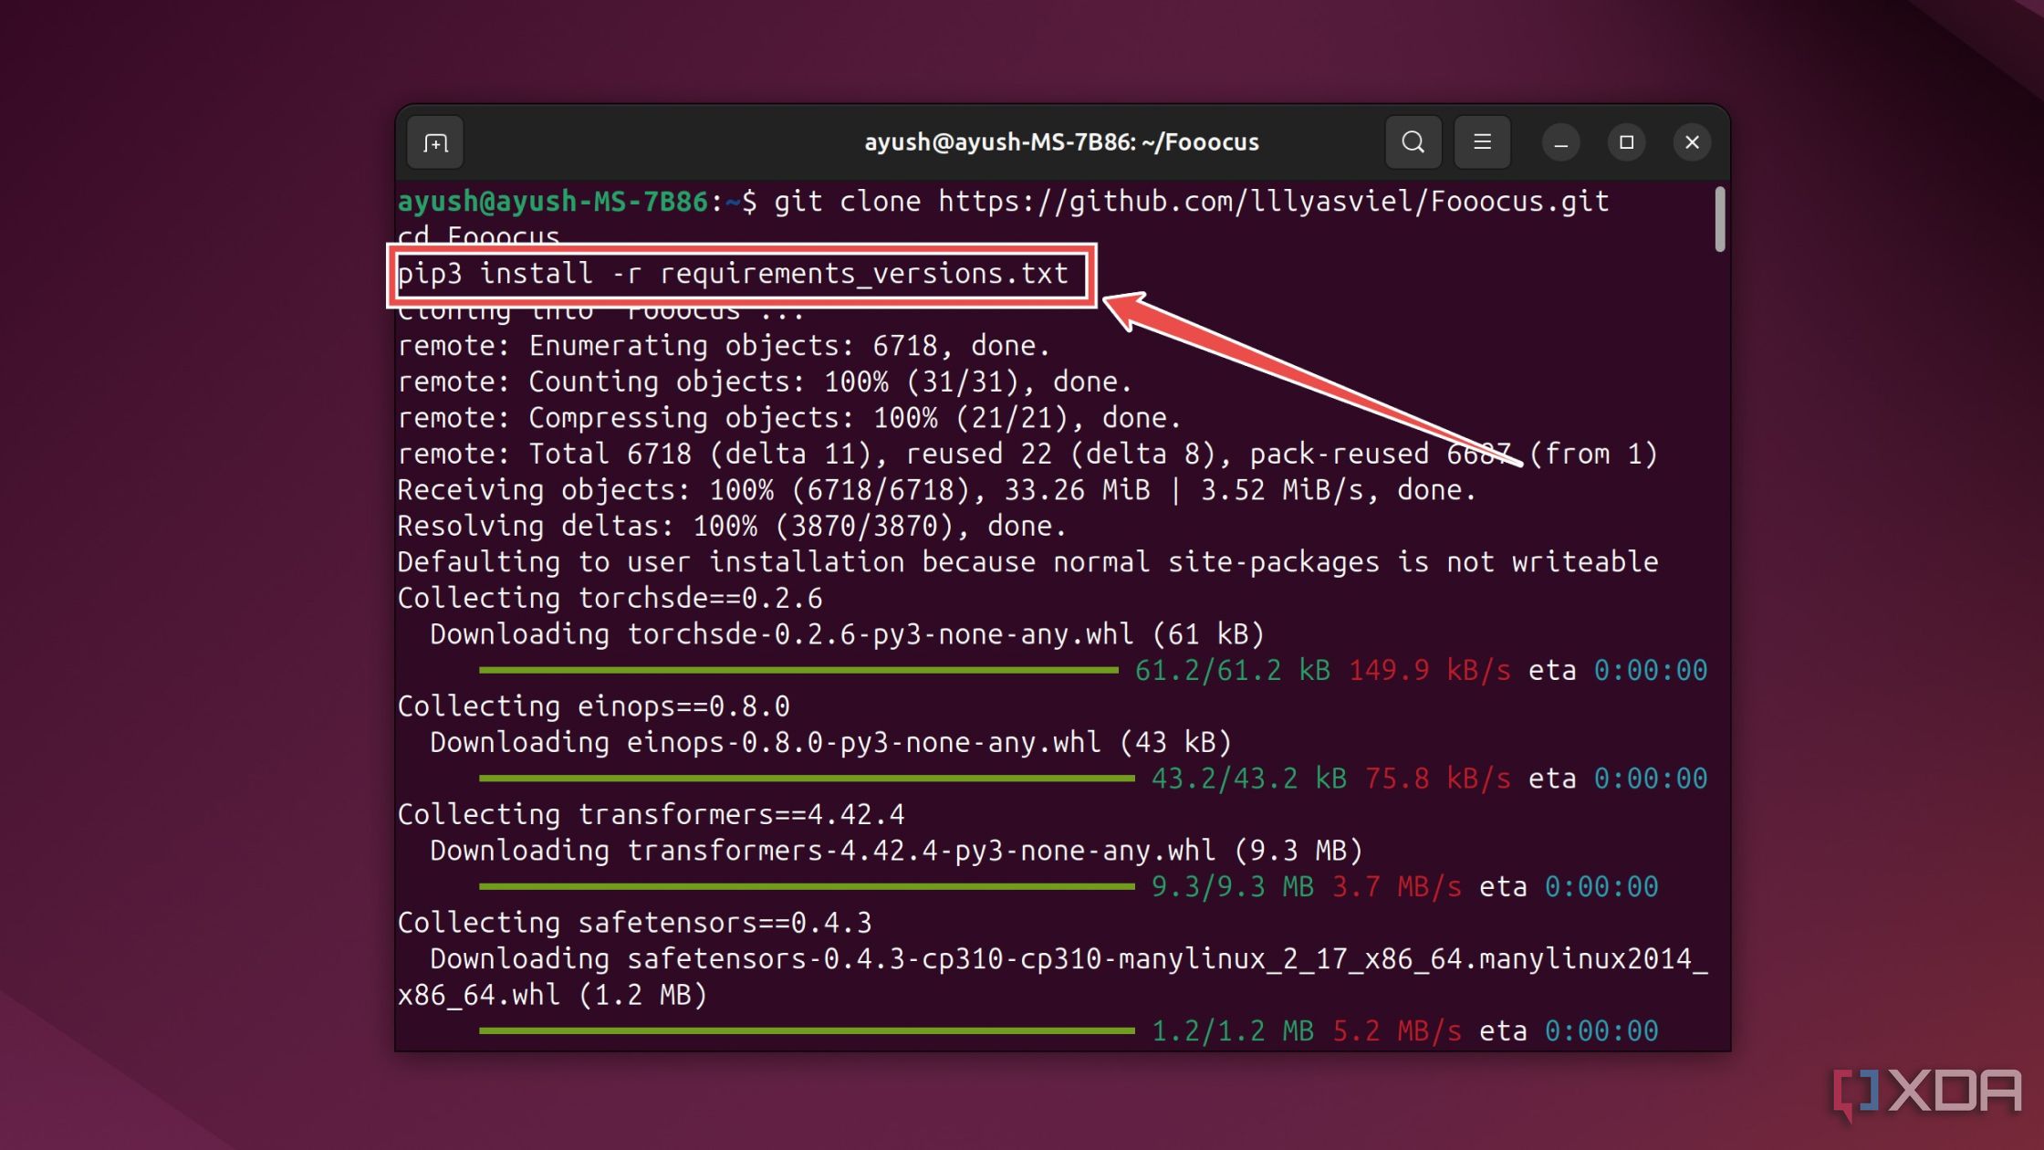Click the git clone GitHub URL
This screenshot has width=2044, height=1150.
coord(1273,201)
